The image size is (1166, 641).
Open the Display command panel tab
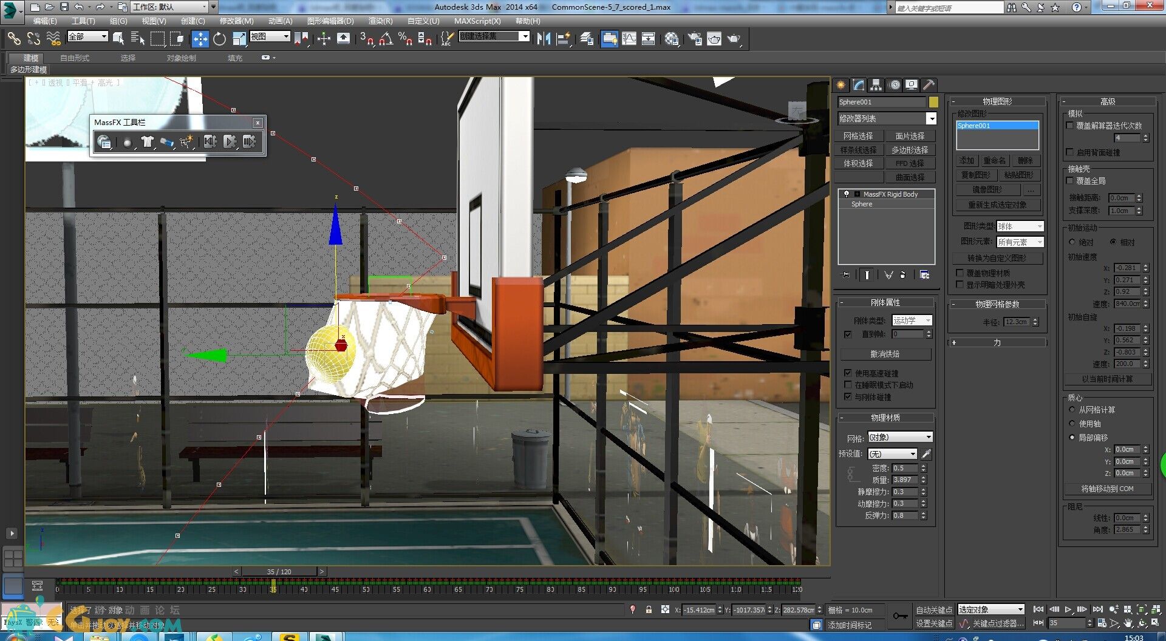click(x=912, y=85)
